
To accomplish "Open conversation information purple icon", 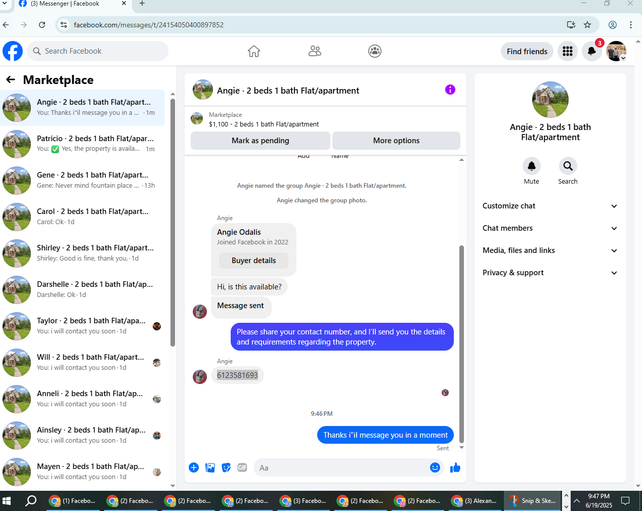I will click(x=450, y=90).
